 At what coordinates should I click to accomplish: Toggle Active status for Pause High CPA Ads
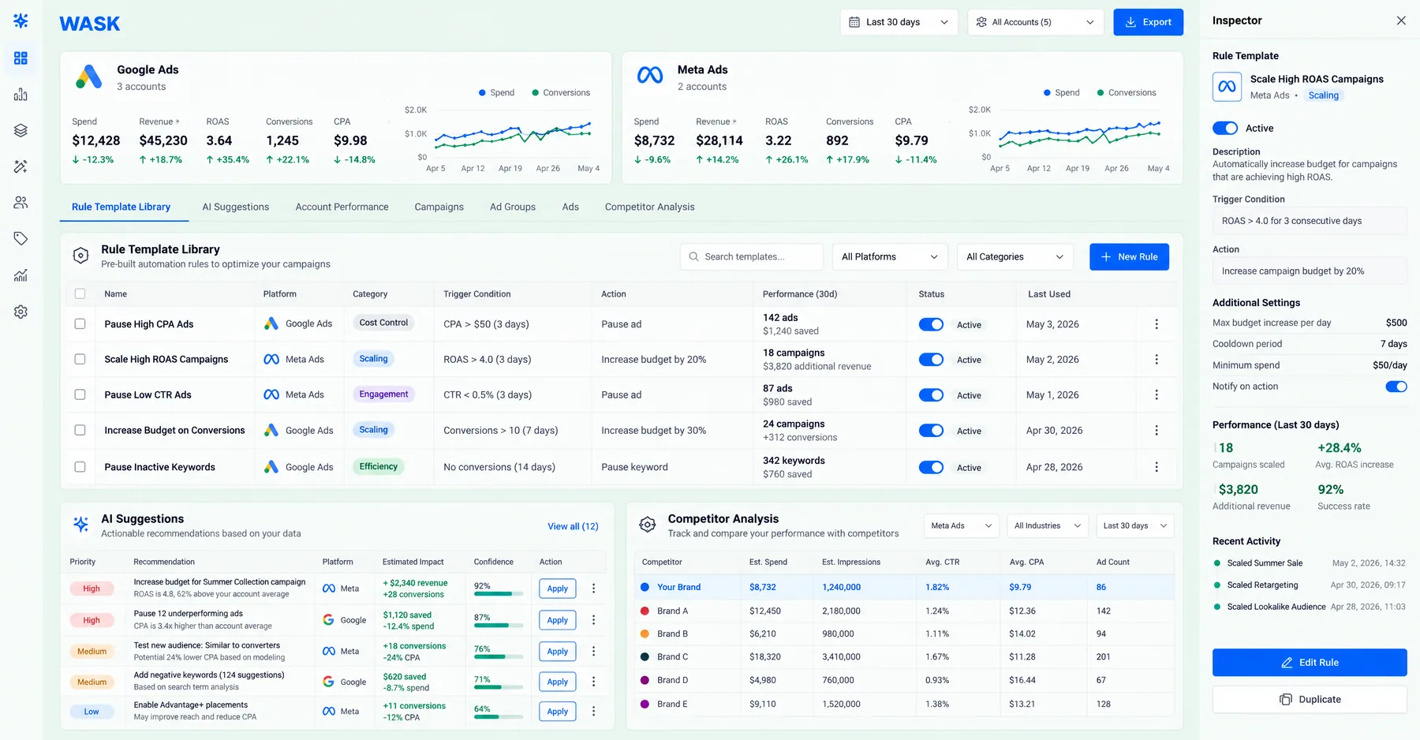click(x=931, y=324)
